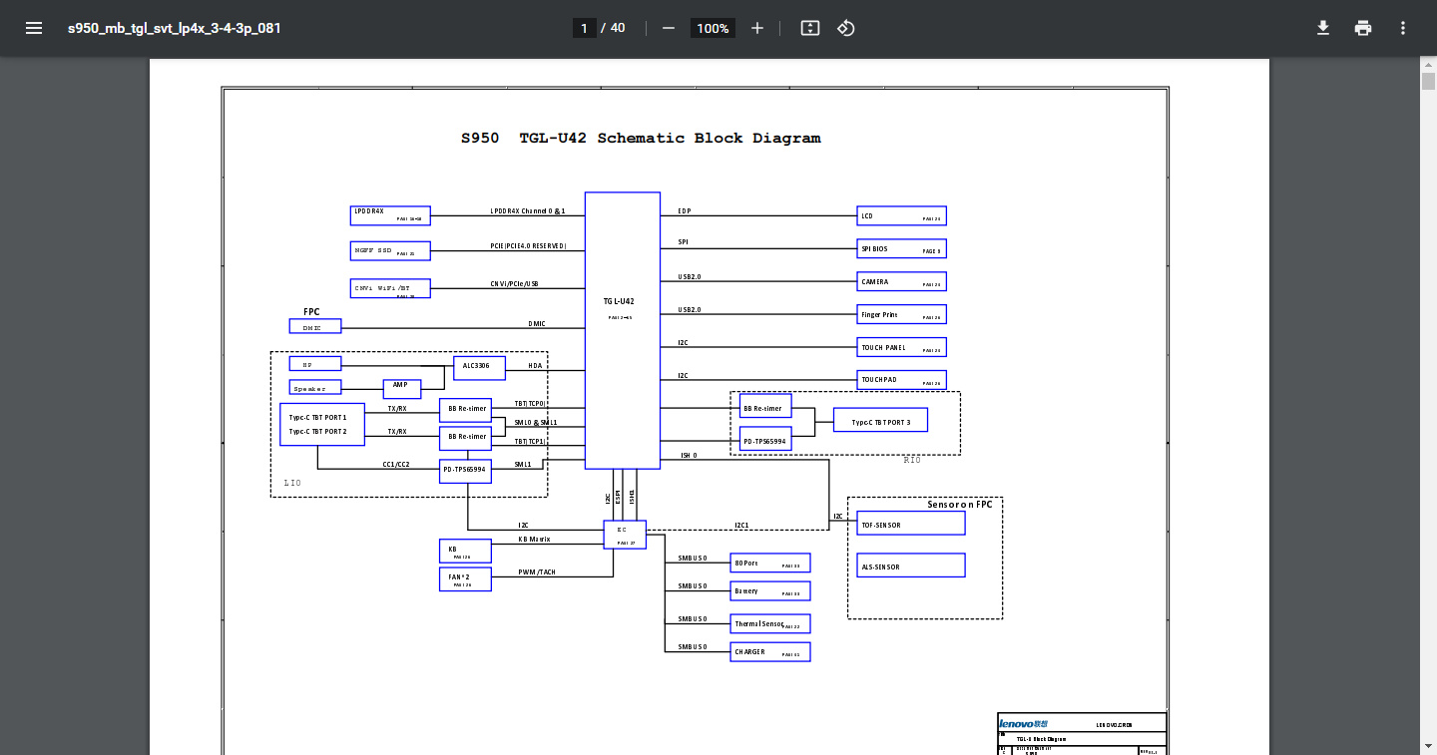Click the LCD block

tap(902, 215)
